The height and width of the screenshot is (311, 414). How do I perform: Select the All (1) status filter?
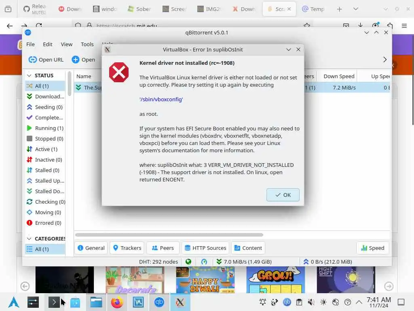[x=45, y=86]
